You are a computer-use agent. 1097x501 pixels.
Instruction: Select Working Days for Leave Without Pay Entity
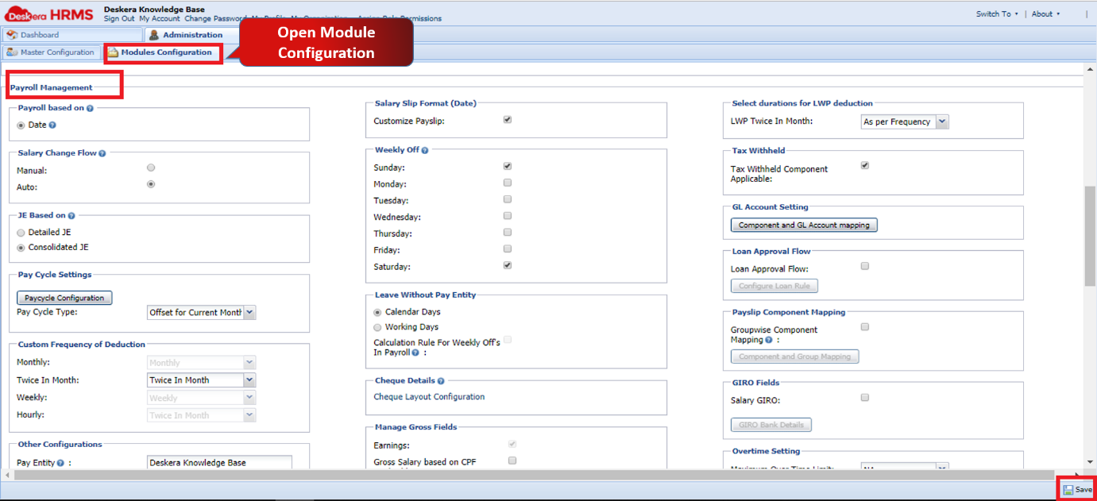[377, 326]
